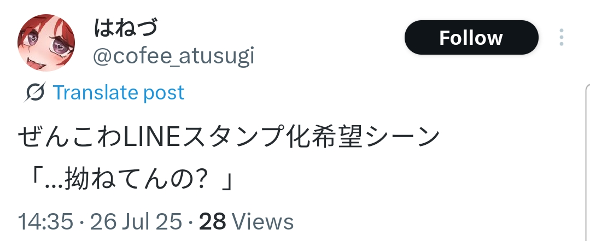Click the Translate post link
This screenshot has height=241, width=590.
click(x=119, y=92)
